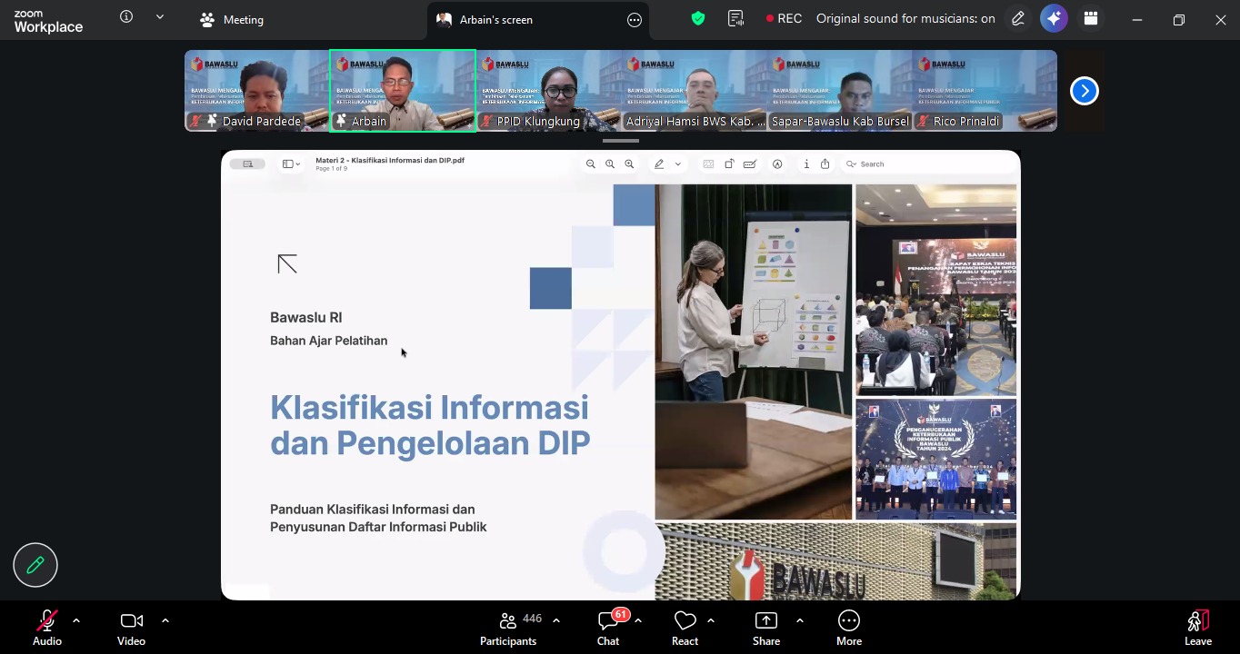Image resolution: width=1240 pixels, height=654 pixels.
Task: Click Bahan Ajar Pelatihan text
Action: pyautogui.click(x=328, y=341)
